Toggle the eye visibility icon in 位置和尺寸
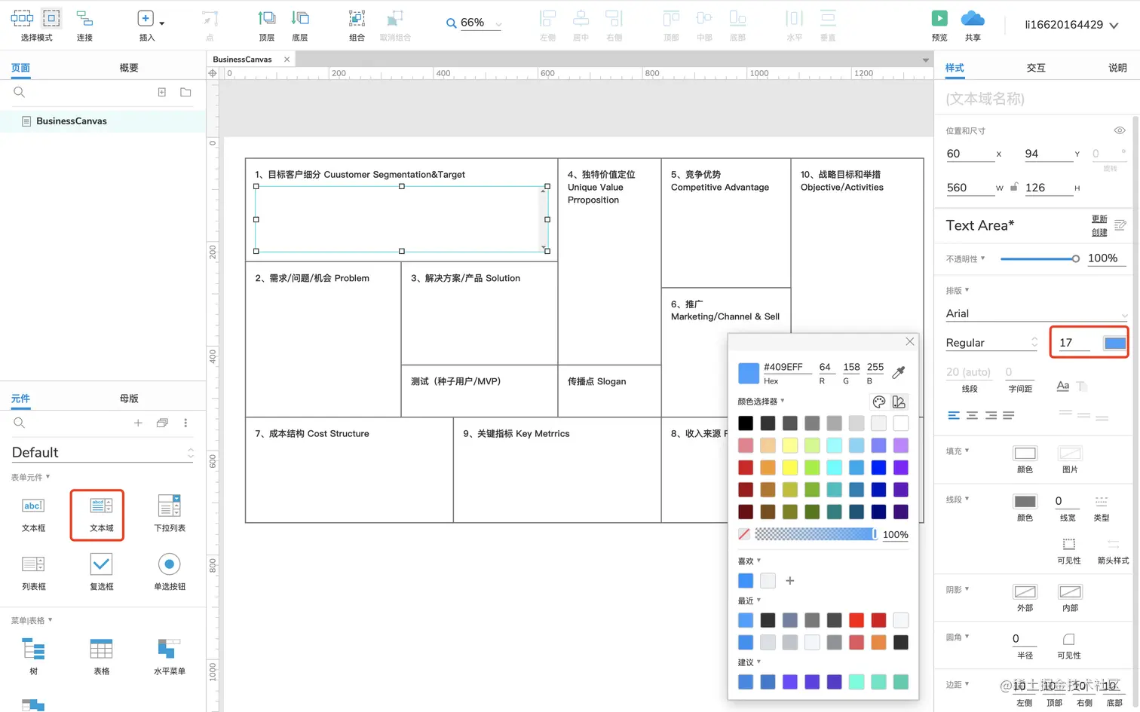The image size is (1140, 712). click(1120, 130)
